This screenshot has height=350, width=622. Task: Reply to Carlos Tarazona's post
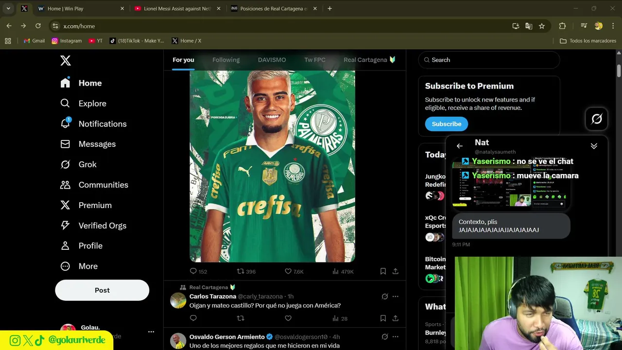[193, 318]
